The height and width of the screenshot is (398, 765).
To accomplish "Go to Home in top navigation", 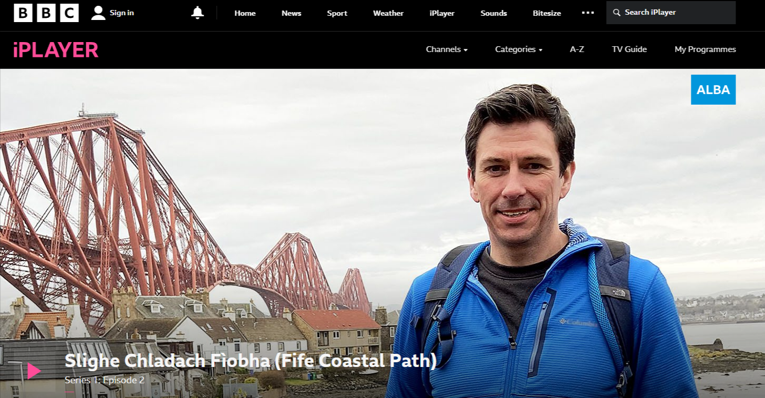I will (245, 13).
